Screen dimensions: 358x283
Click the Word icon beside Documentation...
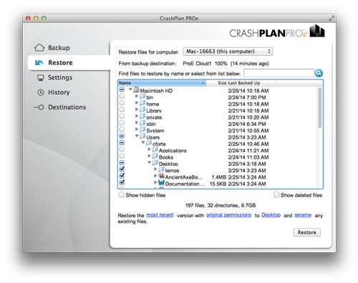click(162, 183)
